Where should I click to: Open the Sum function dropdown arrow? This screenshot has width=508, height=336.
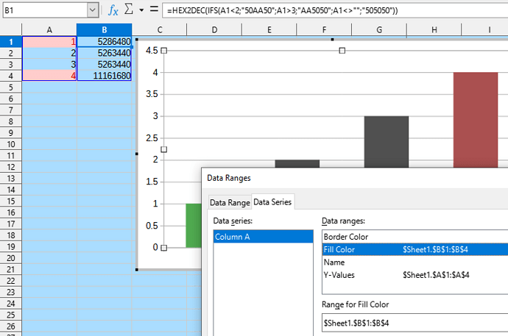(141, 10)
